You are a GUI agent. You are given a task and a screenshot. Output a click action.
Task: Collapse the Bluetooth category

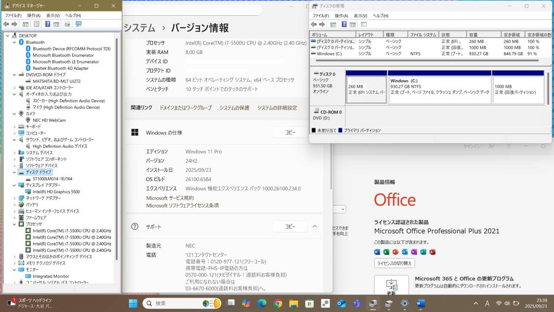pyautogui.click(x=15, y=42)
